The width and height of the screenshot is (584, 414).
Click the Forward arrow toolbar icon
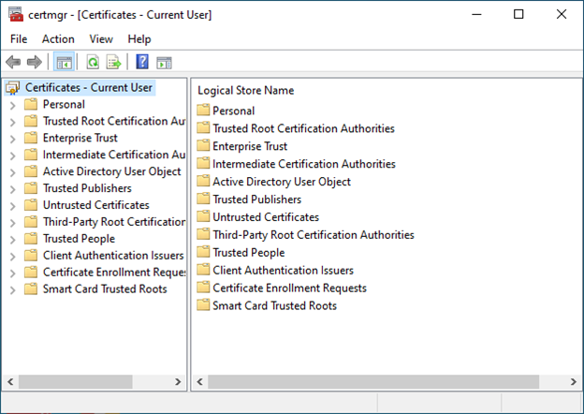click(35, 63)
